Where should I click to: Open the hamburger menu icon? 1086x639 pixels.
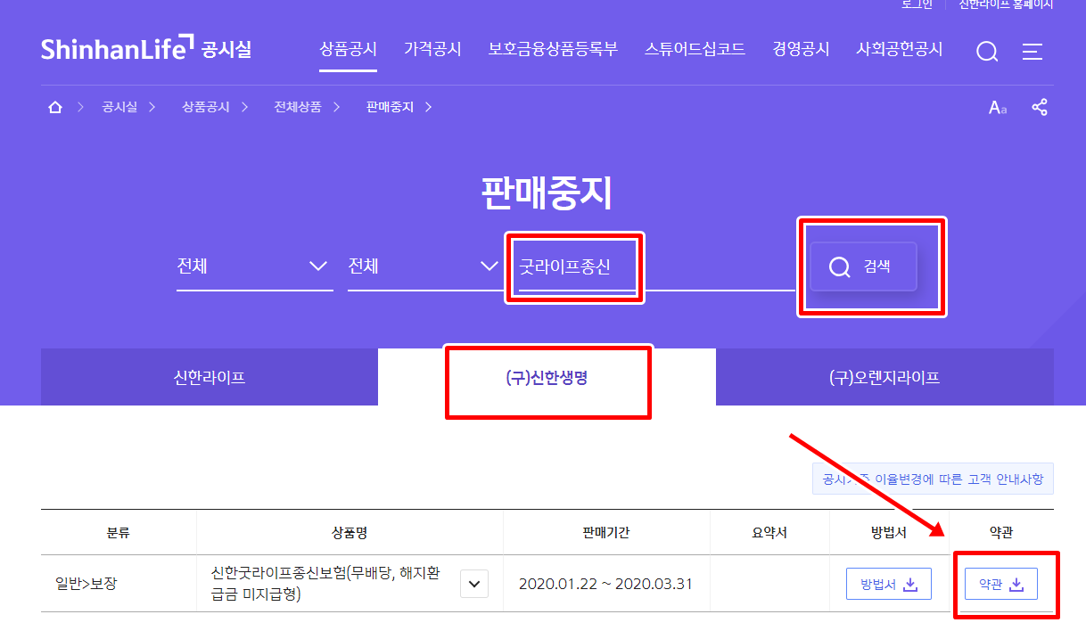(x=1033, y=52)
